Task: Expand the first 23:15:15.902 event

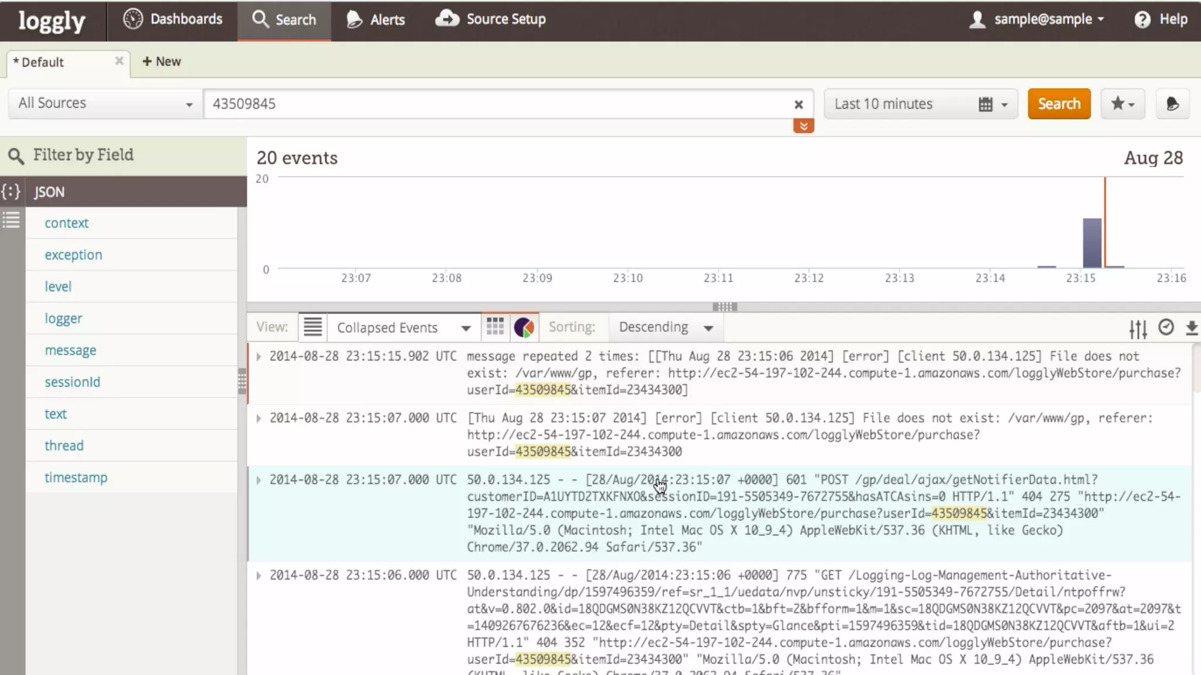Action: click(259, 356)
